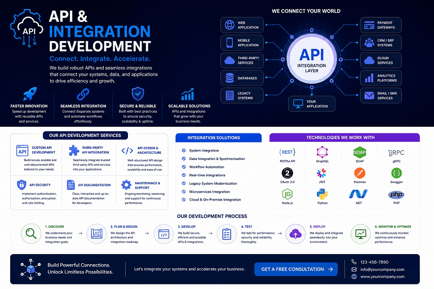Viewport: 434px width, 289px height.
Task: Select the Email / SMS Services envelope icon
Action: [x=369, y=96]
